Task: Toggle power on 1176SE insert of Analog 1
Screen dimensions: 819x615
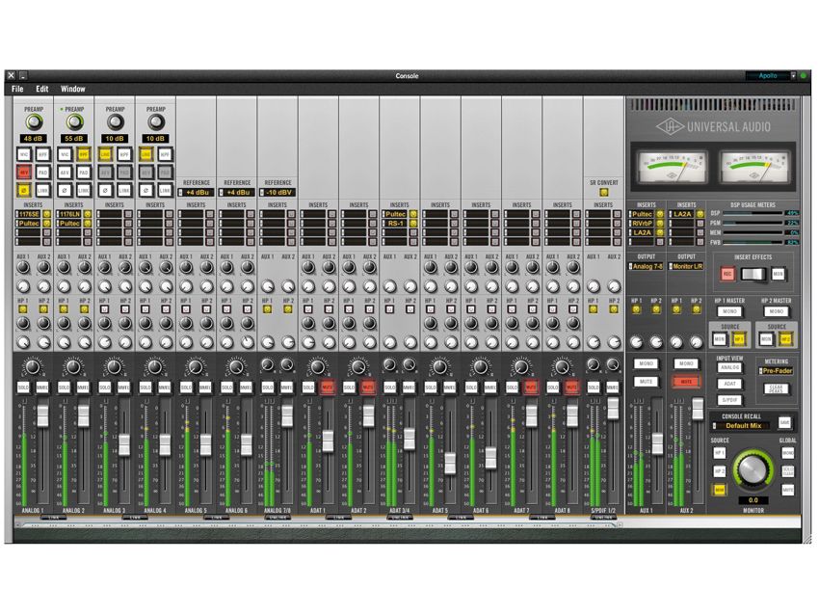Action: tap(47, 214)
